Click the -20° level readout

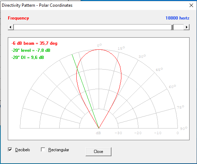pos(31,50)
